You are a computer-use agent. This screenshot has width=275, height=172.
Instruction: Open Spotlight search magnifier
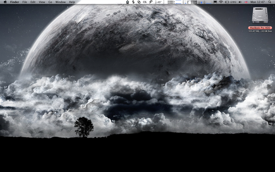tap(270, 2)
